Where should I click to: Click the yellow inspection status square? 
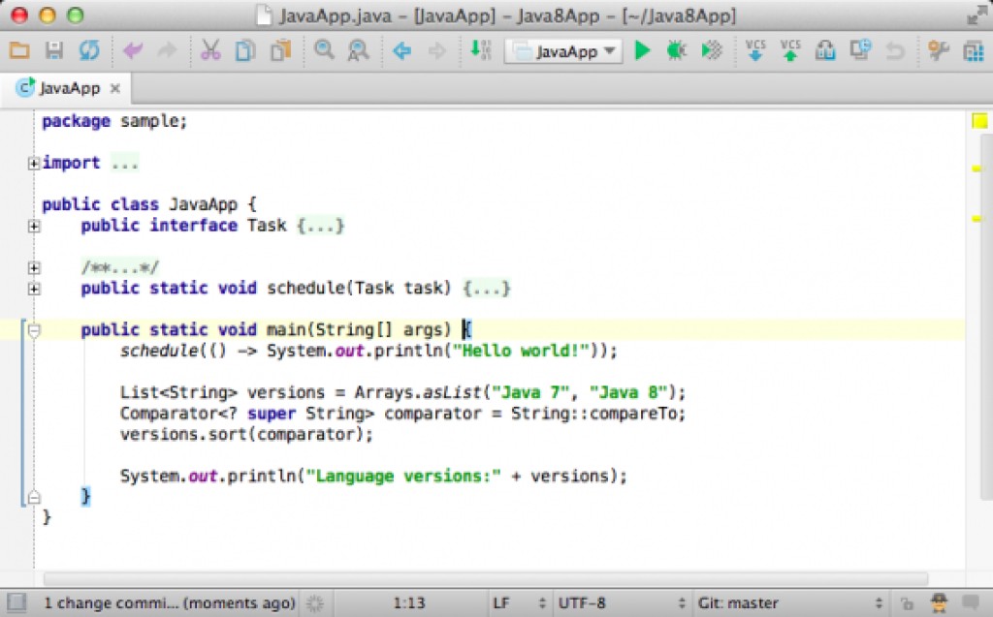pos(979,121)
